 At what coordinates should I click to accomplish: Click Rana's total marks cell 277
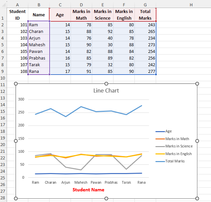point(145,71)
